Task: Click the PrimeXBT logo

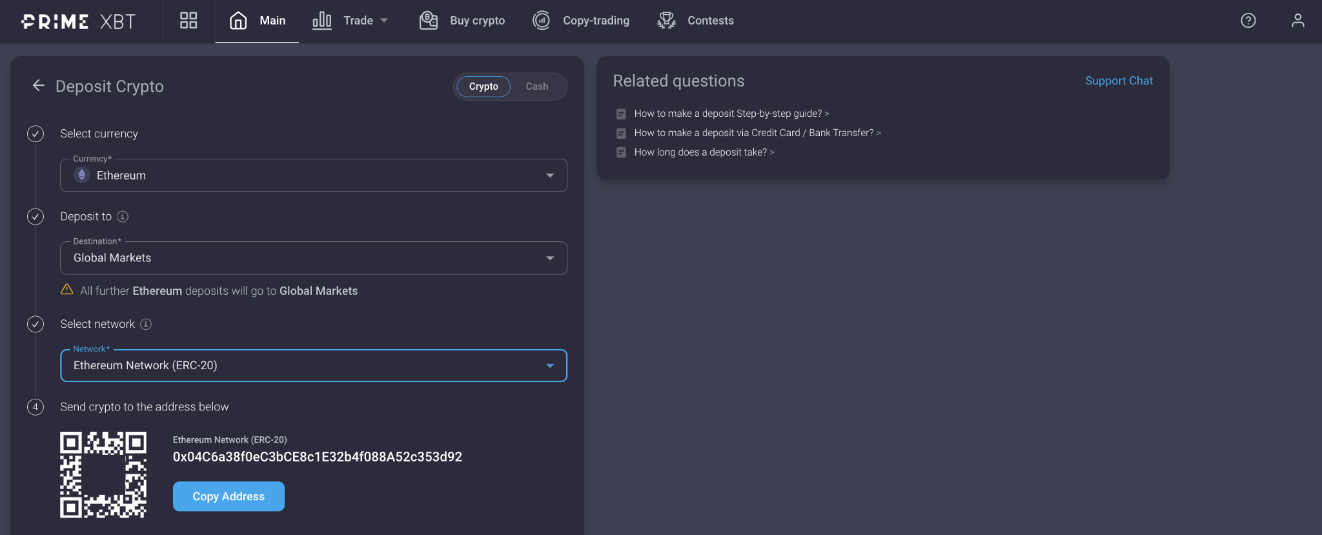Action: coord(78,21)
